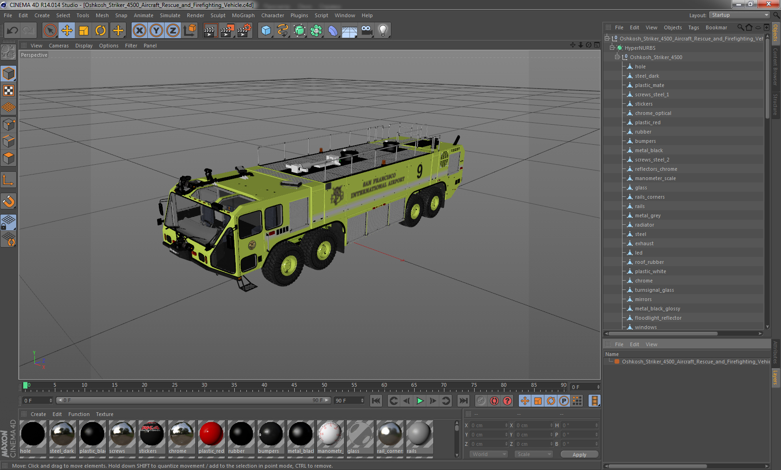This screenshot has height=470, width=781.
Task: Open Edit Render Settings icon
Action: click(244, 31)
